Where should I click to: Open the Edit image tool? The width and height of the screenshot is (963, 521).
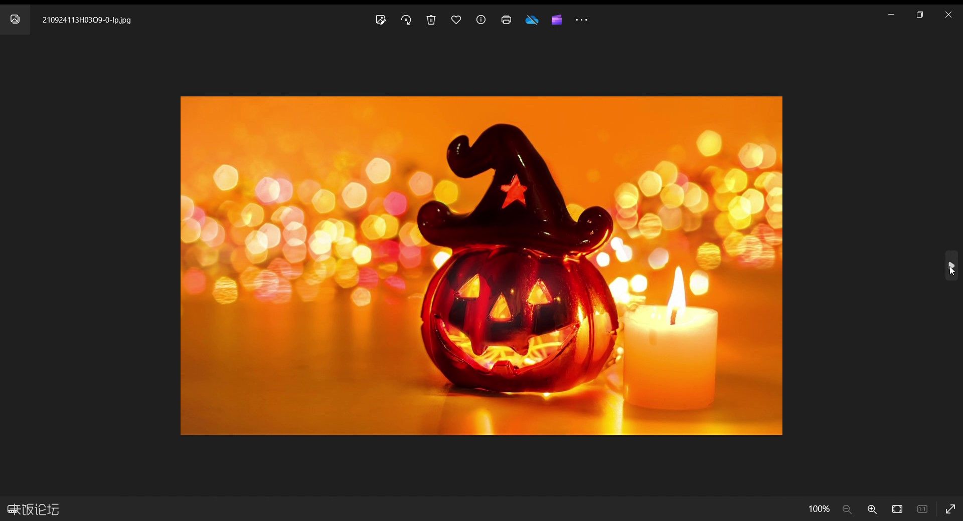pos(381,20)
